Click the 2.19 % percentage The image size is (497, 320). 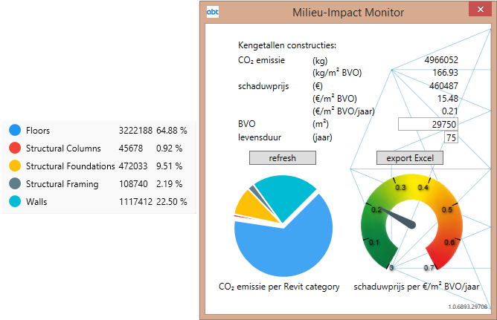point(169,184)
